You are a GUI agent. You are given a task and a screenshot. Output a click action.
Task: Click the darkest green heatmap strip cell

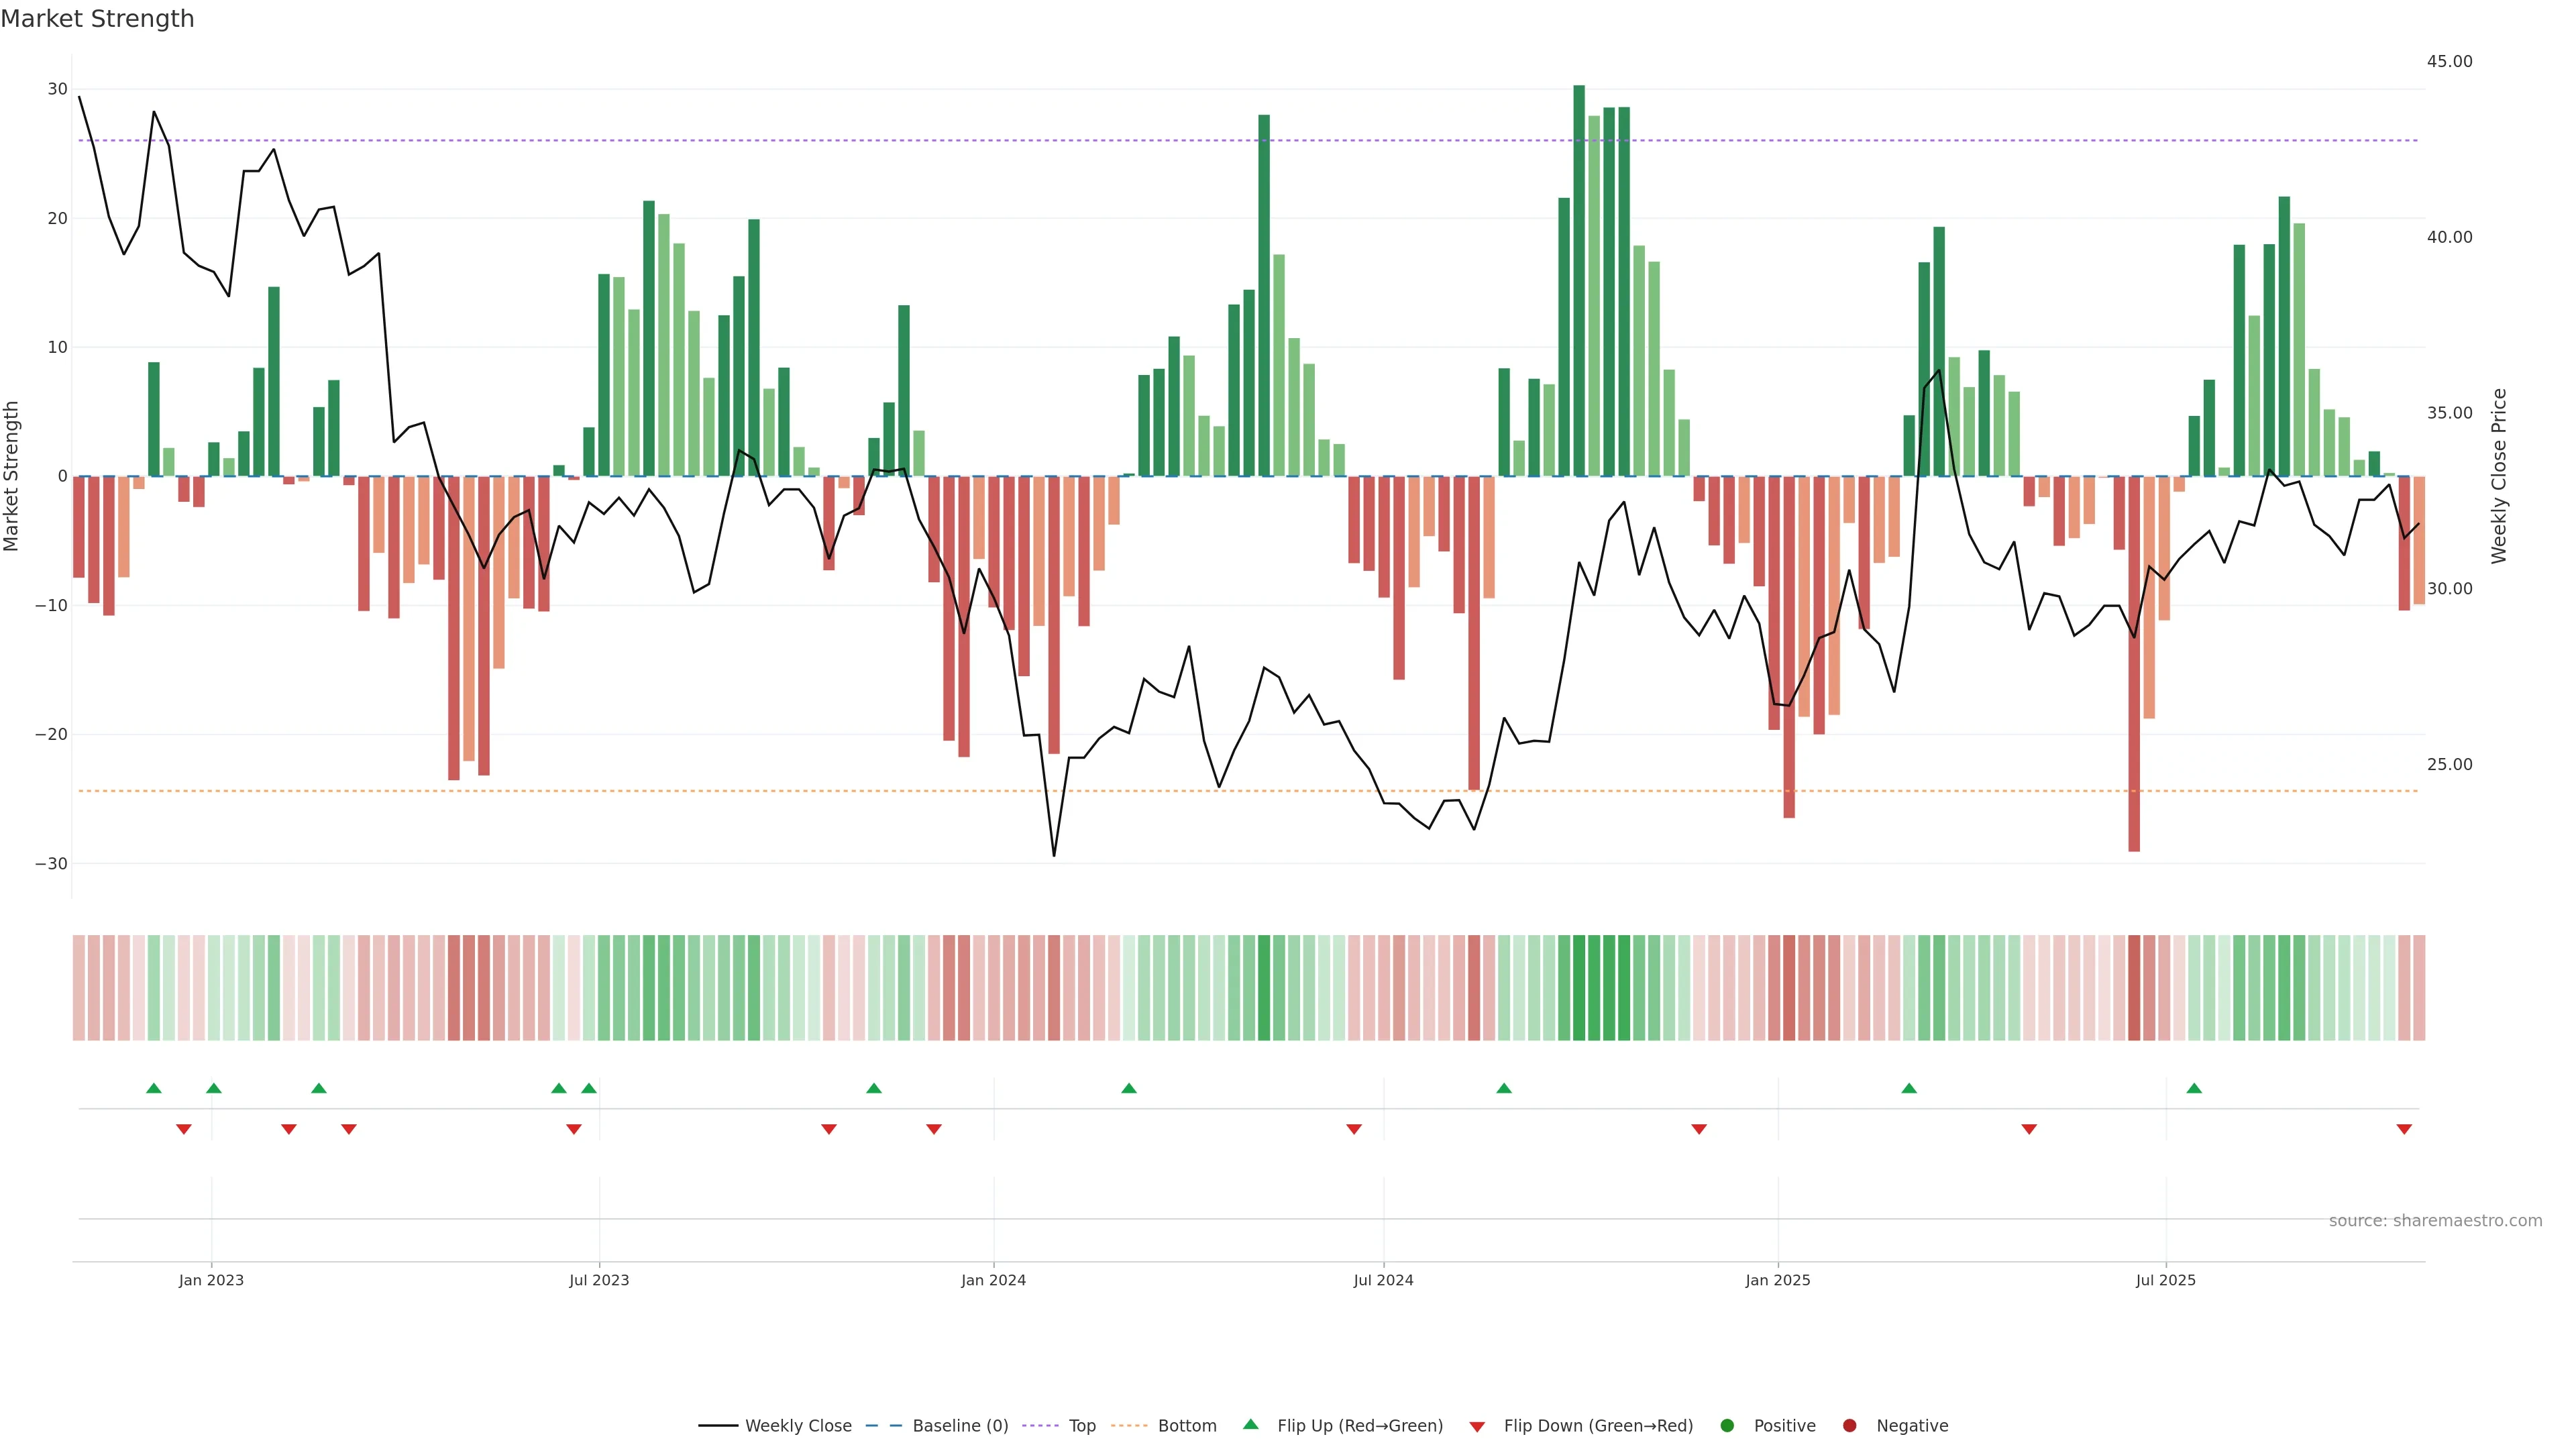tap(1579, 987)
